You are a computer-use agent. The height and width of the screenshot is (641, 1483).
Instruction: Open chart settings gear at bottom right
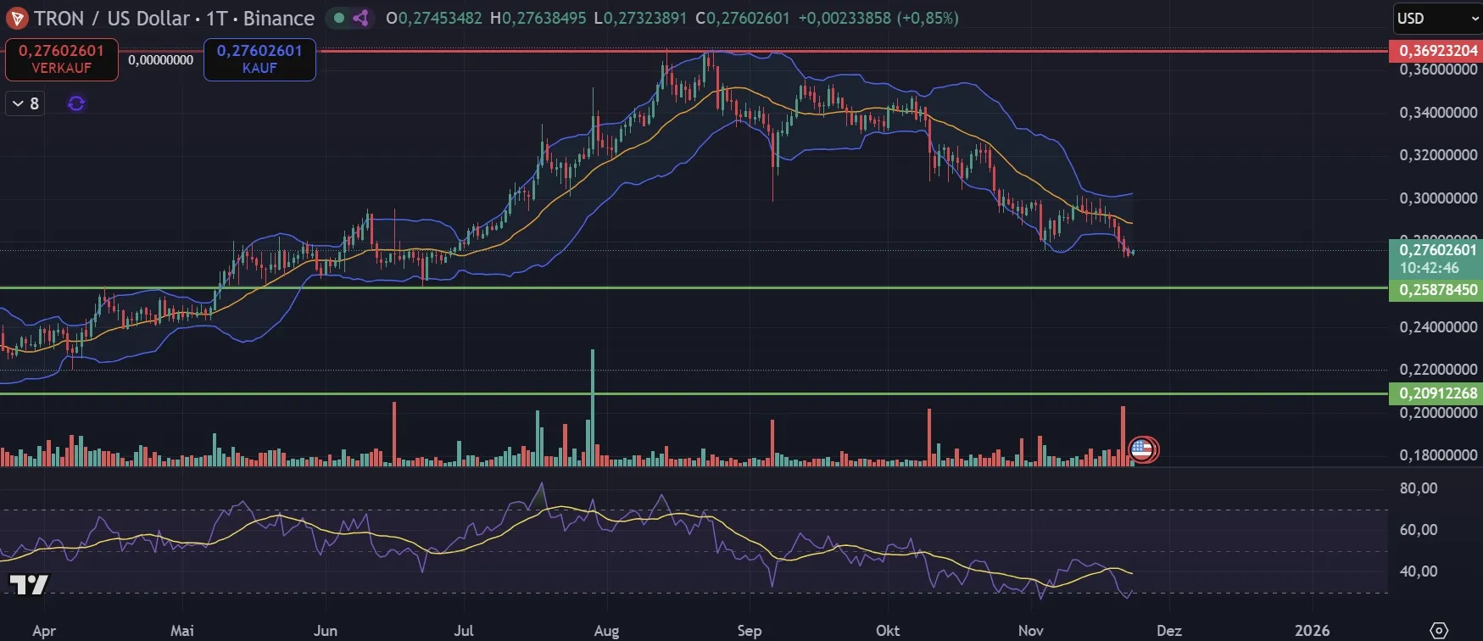pyautogui.click(x=1439, y=630)
